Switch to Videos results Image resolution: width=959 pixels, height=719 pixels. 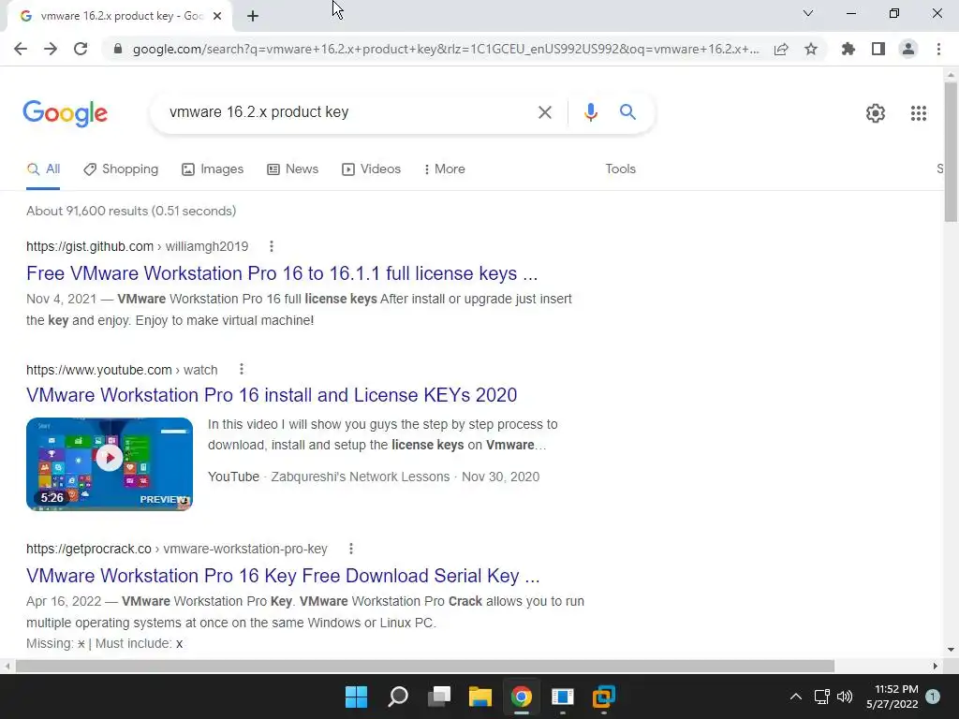[371, 169]
